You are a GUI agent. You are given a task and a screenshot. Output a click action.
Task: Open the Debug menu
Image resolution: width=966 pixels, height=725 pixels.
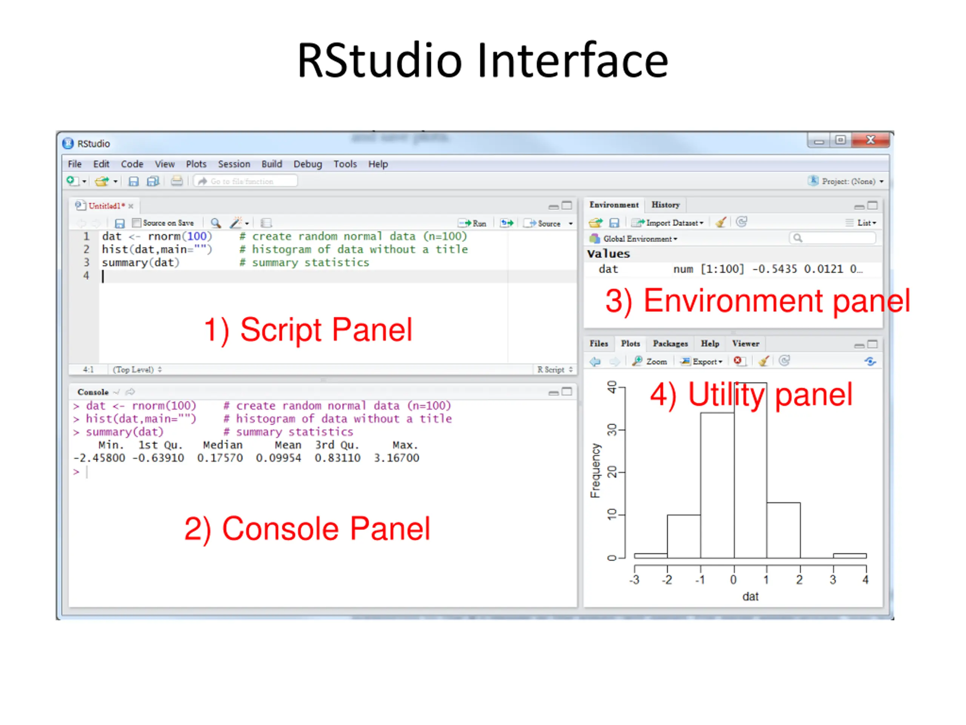coord(308,164)
